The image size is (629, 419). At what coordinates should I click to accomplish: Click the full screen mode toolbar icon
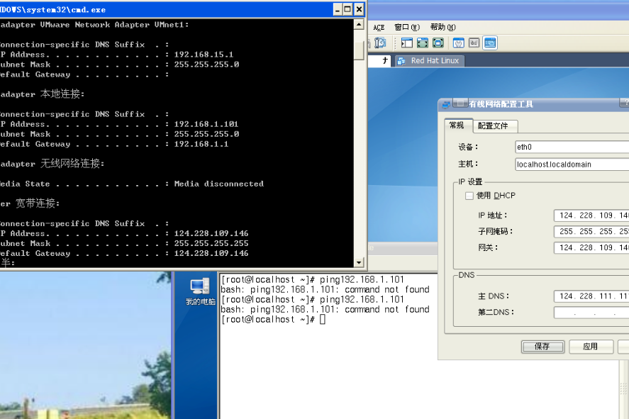[x=423, y=43]
